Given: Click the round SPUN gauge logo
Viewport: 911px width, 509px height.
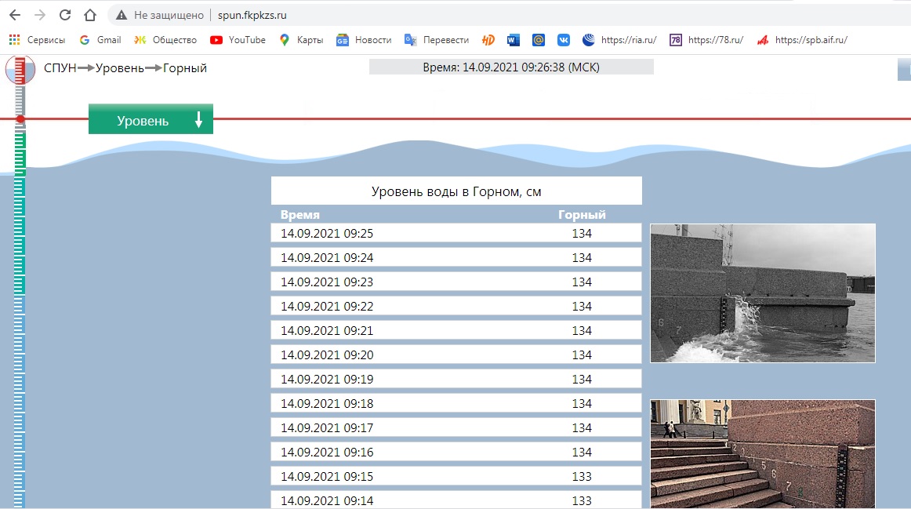Looking at the screenshot, I should (20, 70).
